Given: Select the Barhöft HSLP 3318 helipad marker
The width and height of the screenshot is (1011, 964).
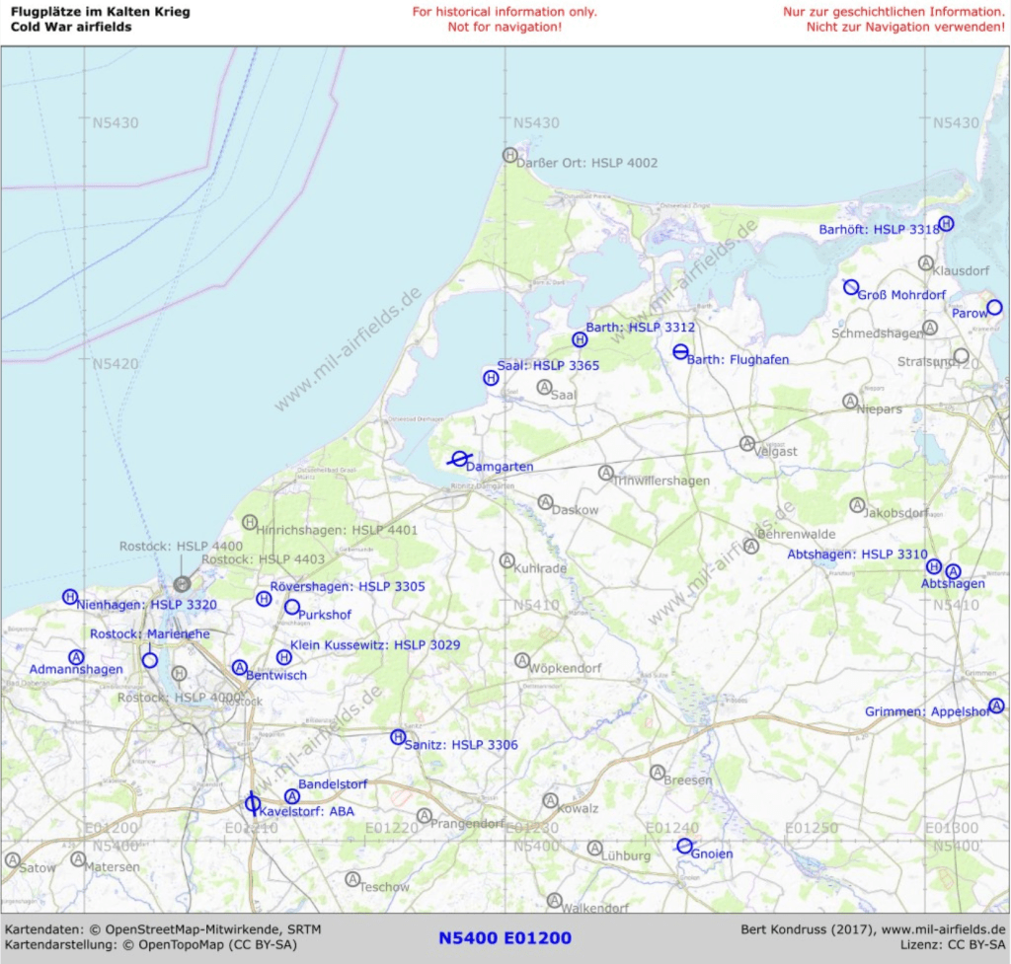Looking at the screenshot, I should click(x=946, y=224).
